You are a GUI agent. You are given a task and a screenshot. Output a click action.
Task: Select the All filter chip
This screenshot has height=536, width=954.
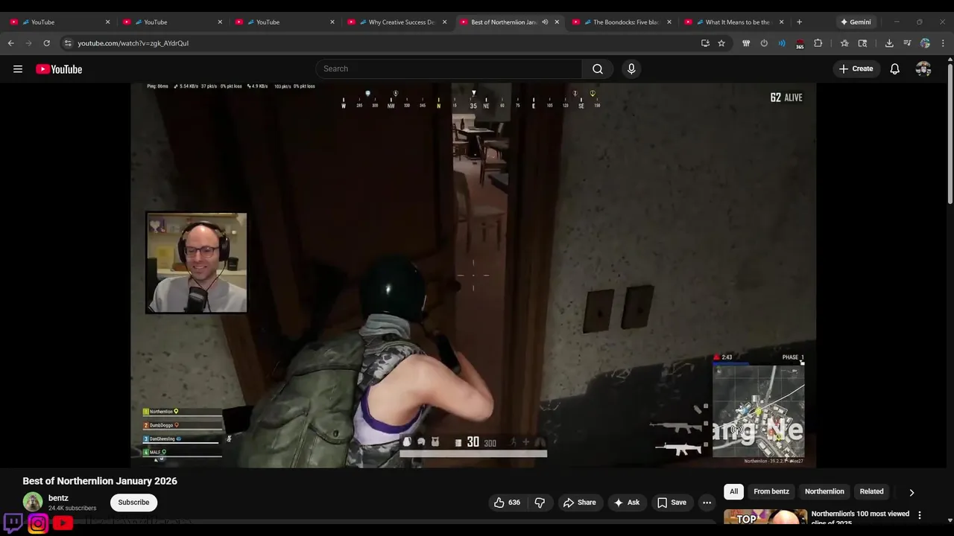pos(733,491)
